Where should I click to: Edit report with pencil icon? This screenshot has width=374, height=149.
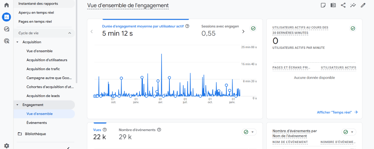363,5
